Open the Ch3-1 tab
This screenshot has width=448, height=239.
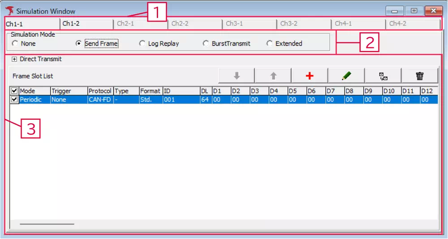click(x=250, y=24)
